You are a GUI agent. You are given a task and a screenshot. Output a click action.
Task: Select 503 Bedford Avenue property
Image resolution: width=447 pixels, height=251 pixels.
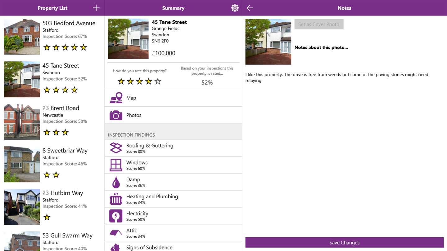point(52,37)
